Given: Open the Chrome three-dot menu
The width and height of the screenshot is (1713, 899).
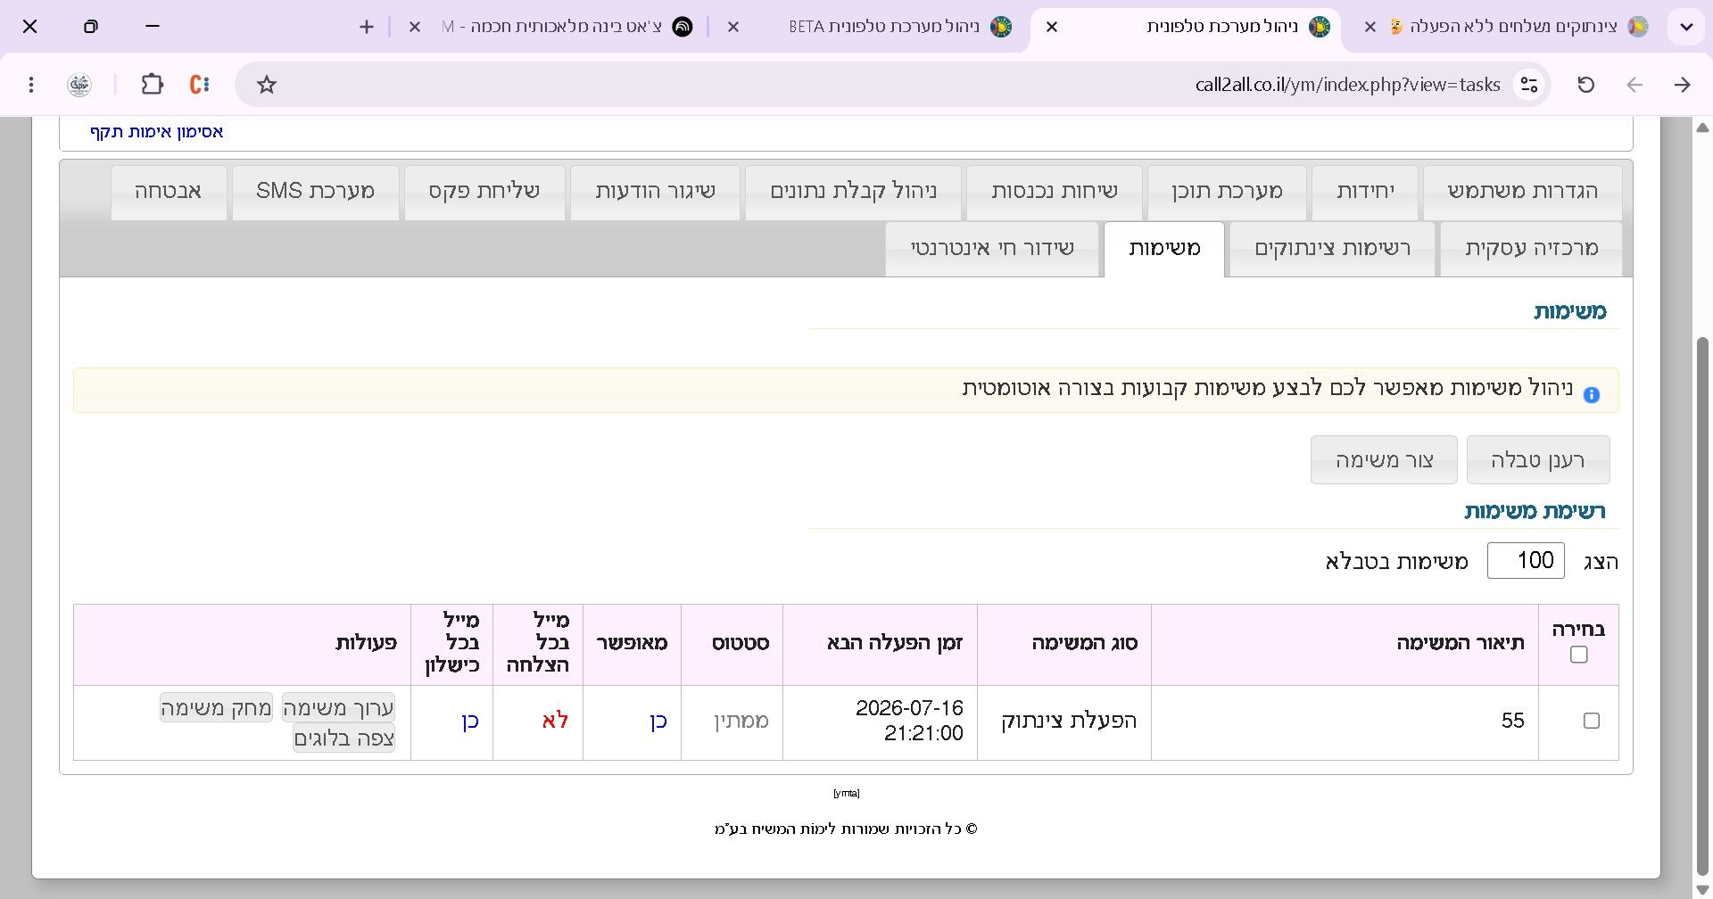Looking at the screenshot, I should click(31, 85).
